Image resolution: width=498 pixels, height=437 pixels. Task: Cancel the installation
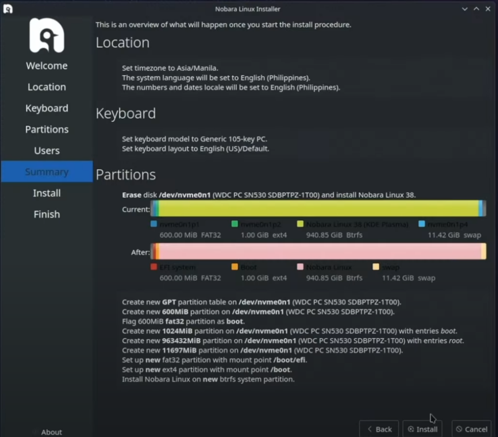(471, 429)
